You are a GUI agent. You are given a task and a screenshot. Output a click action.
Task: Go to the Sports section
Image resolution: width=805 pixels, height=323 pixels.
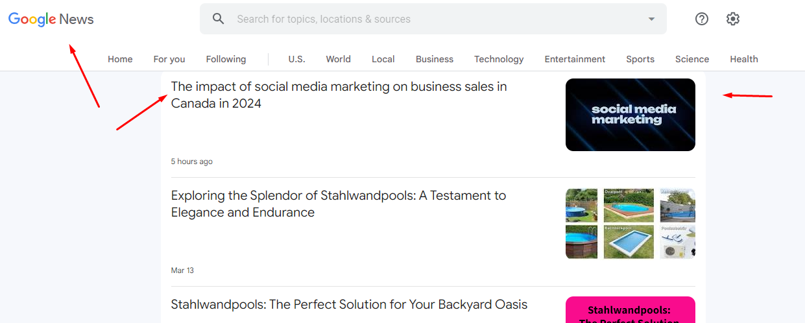point(640,59)
